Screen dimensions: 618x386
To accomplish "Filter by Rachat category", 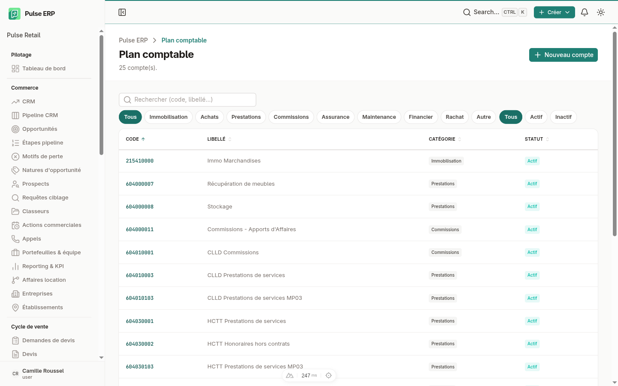I will (454, 117).
